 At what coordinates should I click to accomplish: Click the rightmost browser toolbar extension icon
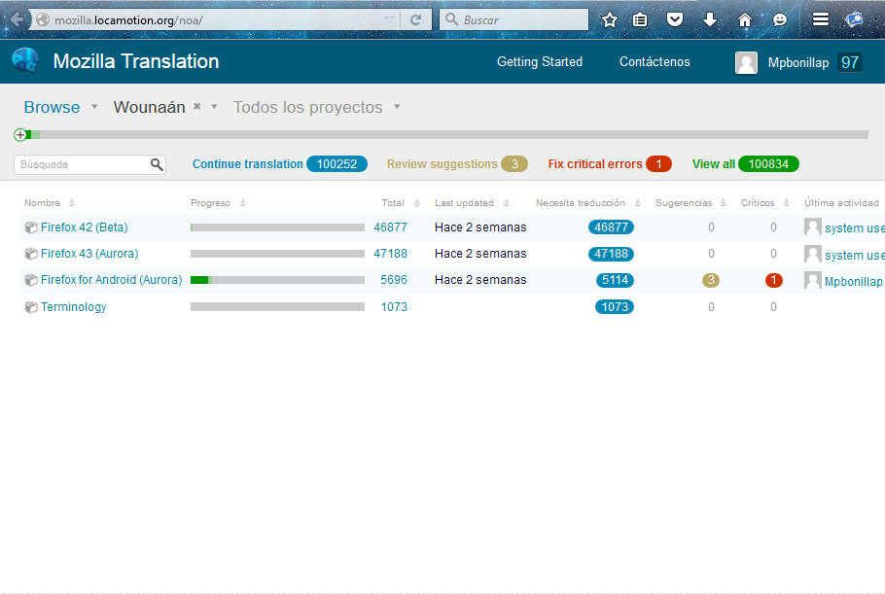pos(854,19)
